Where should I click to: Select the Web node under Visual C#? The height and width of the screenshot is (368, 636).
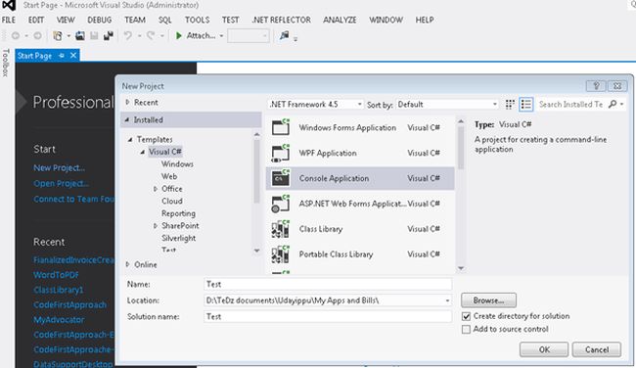pos(169,176)
